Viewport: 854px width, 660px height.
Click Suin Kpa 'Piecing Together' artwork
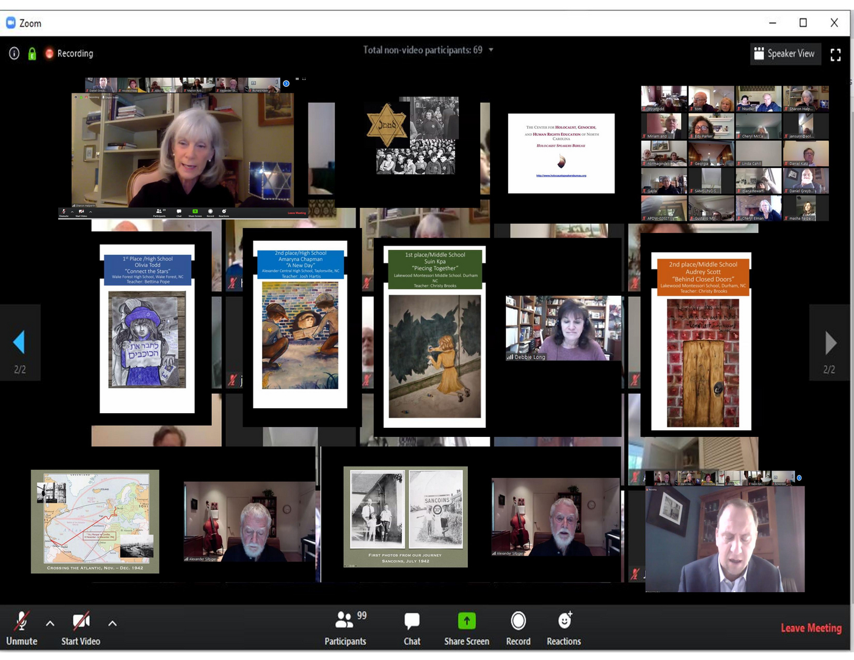click(434, 356)
